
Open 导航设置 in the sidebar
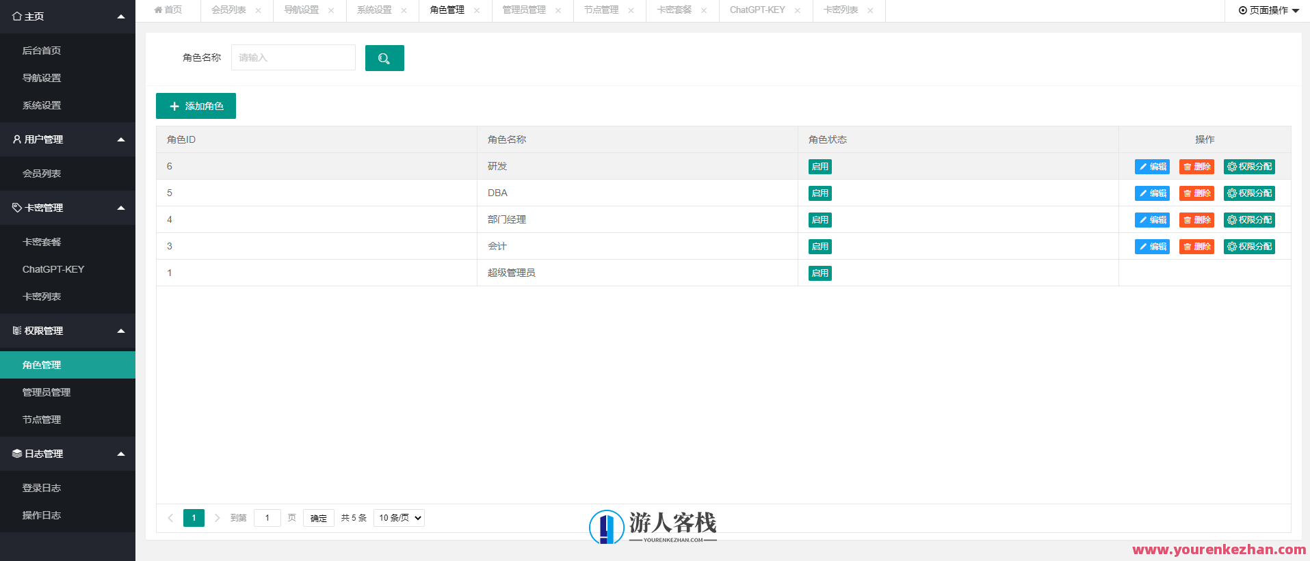(68, 78)
